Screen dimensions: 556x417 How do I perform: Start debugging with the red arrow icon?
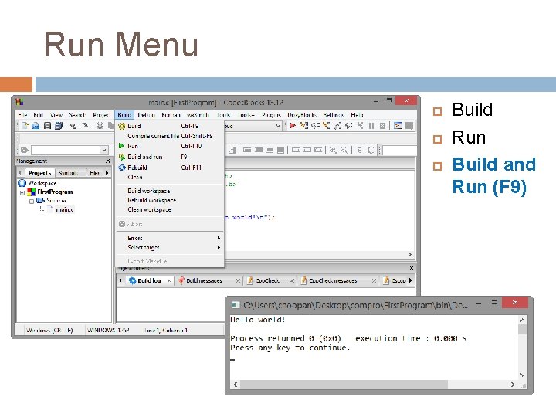point(293,126)
